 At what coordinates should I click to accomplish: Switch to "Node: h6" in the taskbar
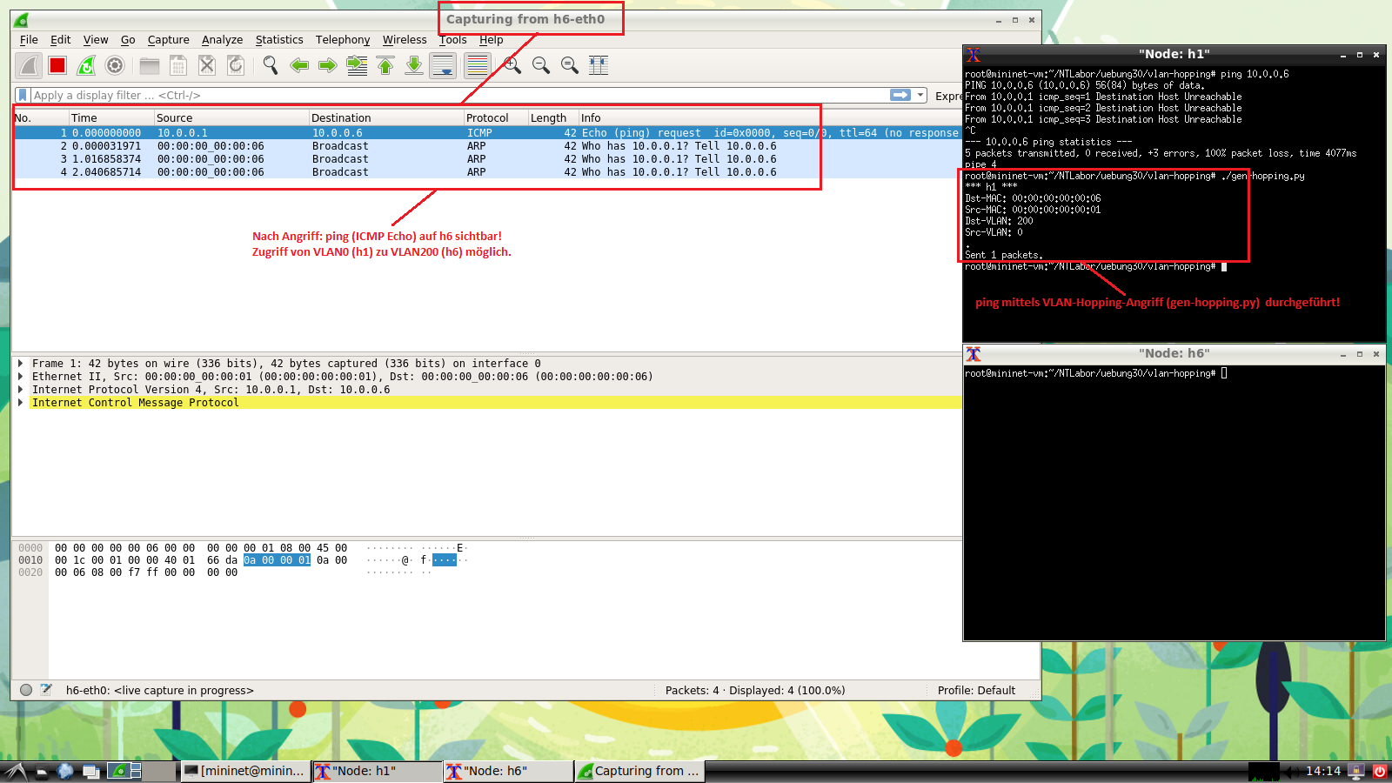[x=507, y=771]
